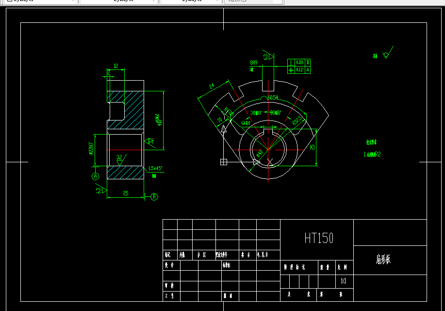This screenshot has height=311, width=445.
Task: Click the general roughness symbol in upper right corner
Action: (387, 53)
